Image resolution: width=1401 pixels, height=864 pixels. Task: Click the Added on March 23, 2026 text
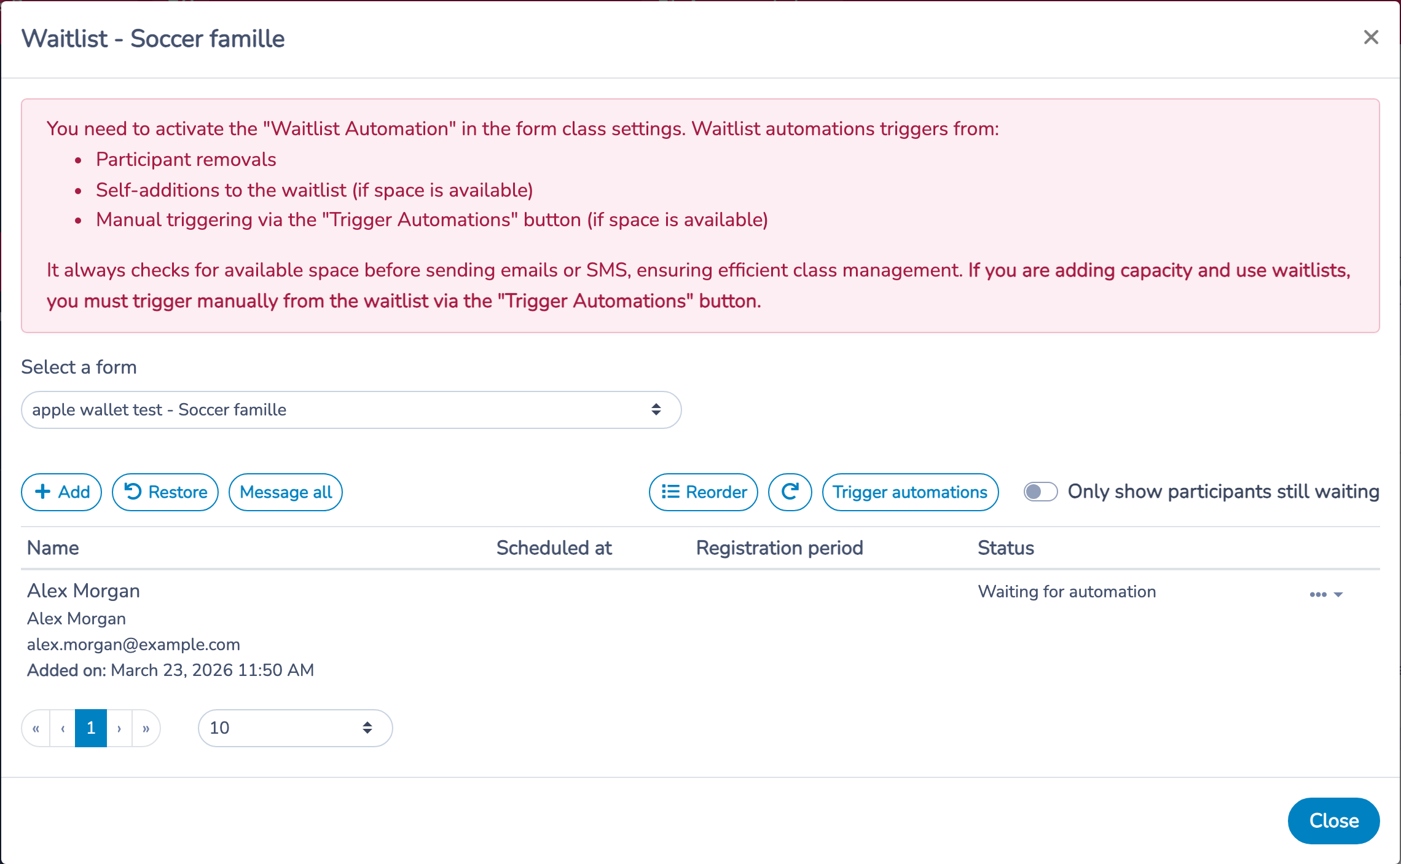(170, 670)
